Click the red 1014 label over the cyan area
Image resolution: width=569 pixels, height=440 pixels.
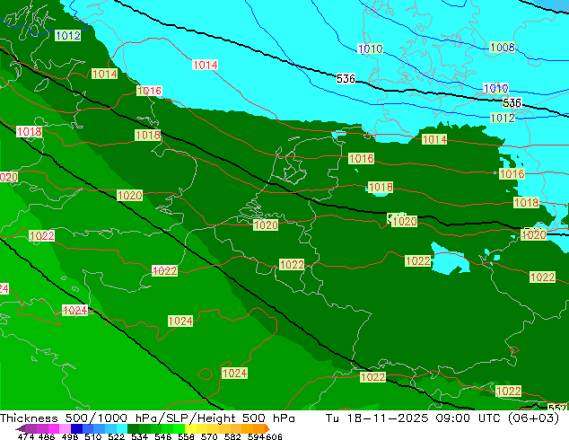tap(205, 65)
